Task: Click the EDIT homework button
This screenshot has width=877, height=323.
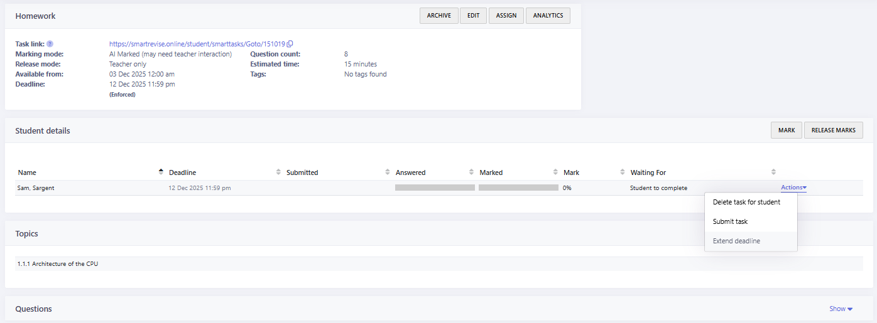Action: pyautogui.click(x=473, y=16)
